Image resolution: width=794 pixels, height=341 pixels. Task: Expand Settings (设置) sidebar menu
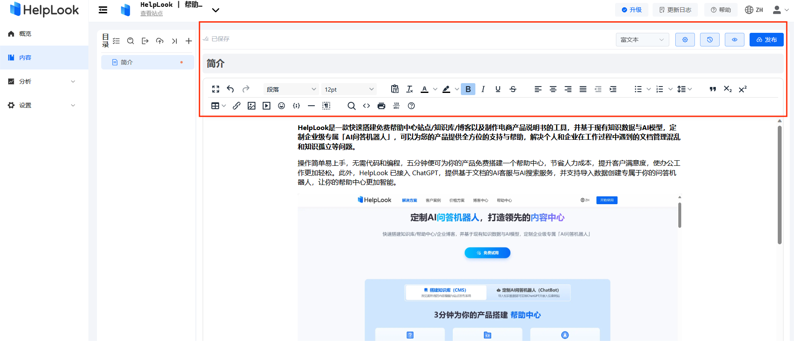pyautogui.click(x=44, y=105)
